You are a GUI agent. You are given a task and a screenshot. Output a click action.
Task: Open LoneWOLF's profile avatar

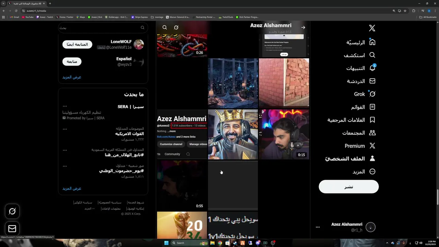139,45
